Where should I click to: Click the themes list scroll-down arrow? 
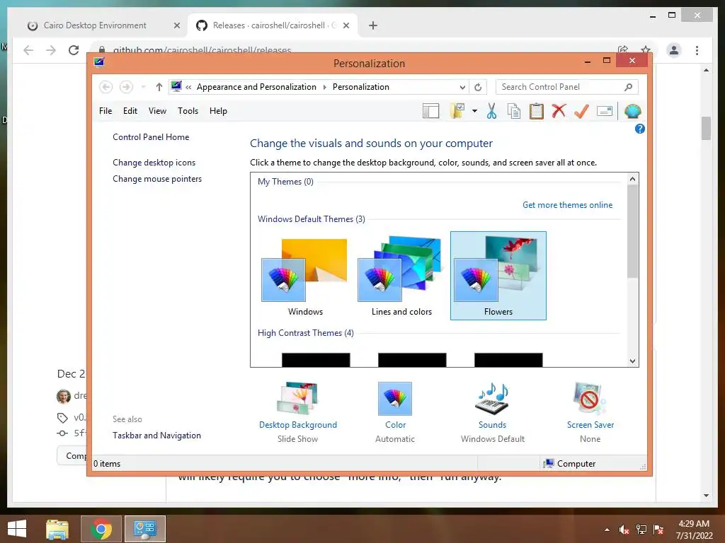tap(632, 361)
